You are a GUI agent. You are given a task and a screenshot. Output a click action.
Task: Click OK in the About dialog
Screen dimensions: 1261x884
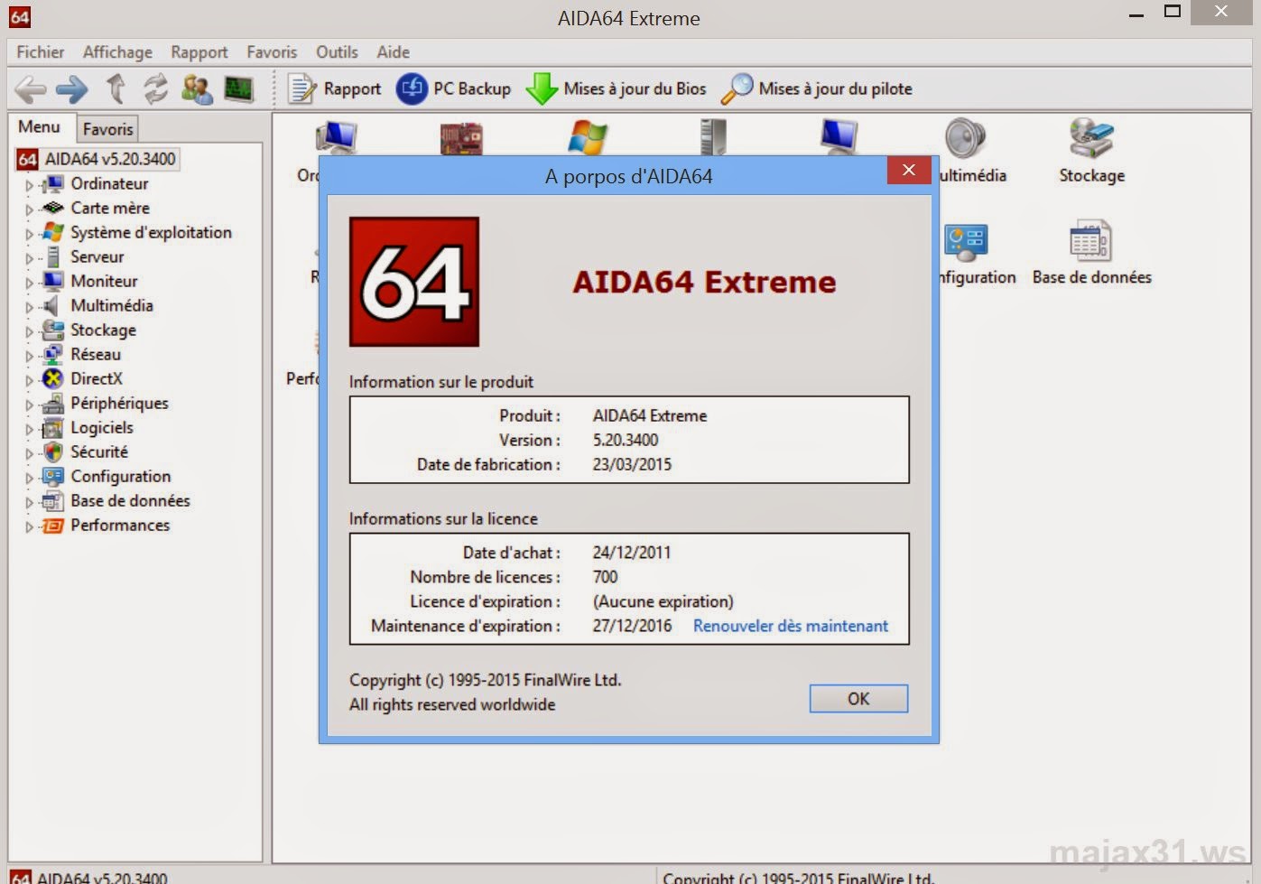(858, 698)
